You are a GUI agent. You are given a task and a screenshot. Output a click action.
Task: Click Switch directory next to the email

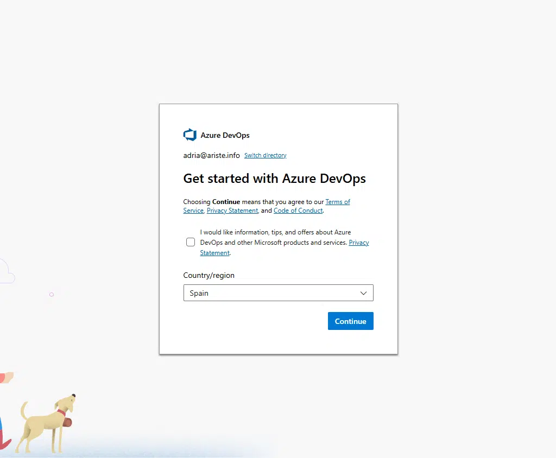click(265, 155)
